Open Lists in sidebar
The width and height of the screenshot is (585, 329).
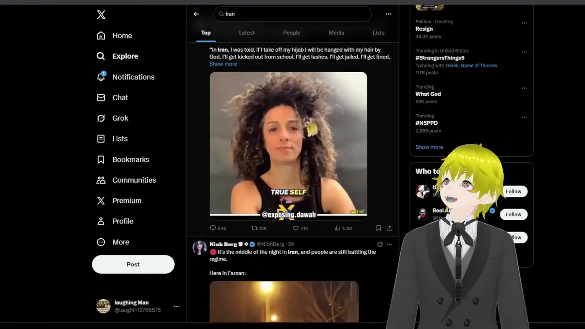pyautogui.click(x=112, y=138)
